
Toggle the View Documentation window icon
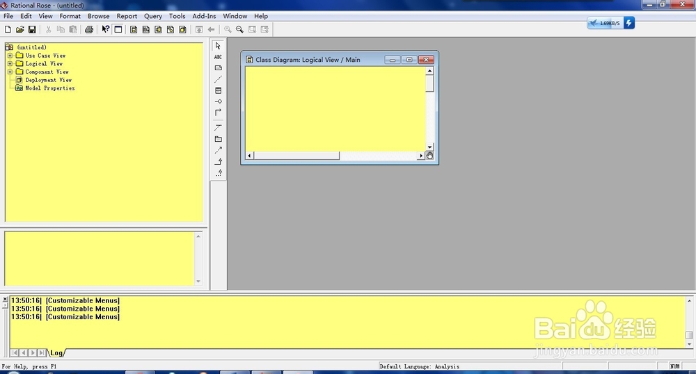118,29
